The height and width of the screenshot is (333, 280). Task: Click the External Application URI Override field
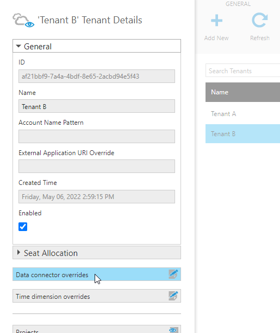[x=97, y=166]
